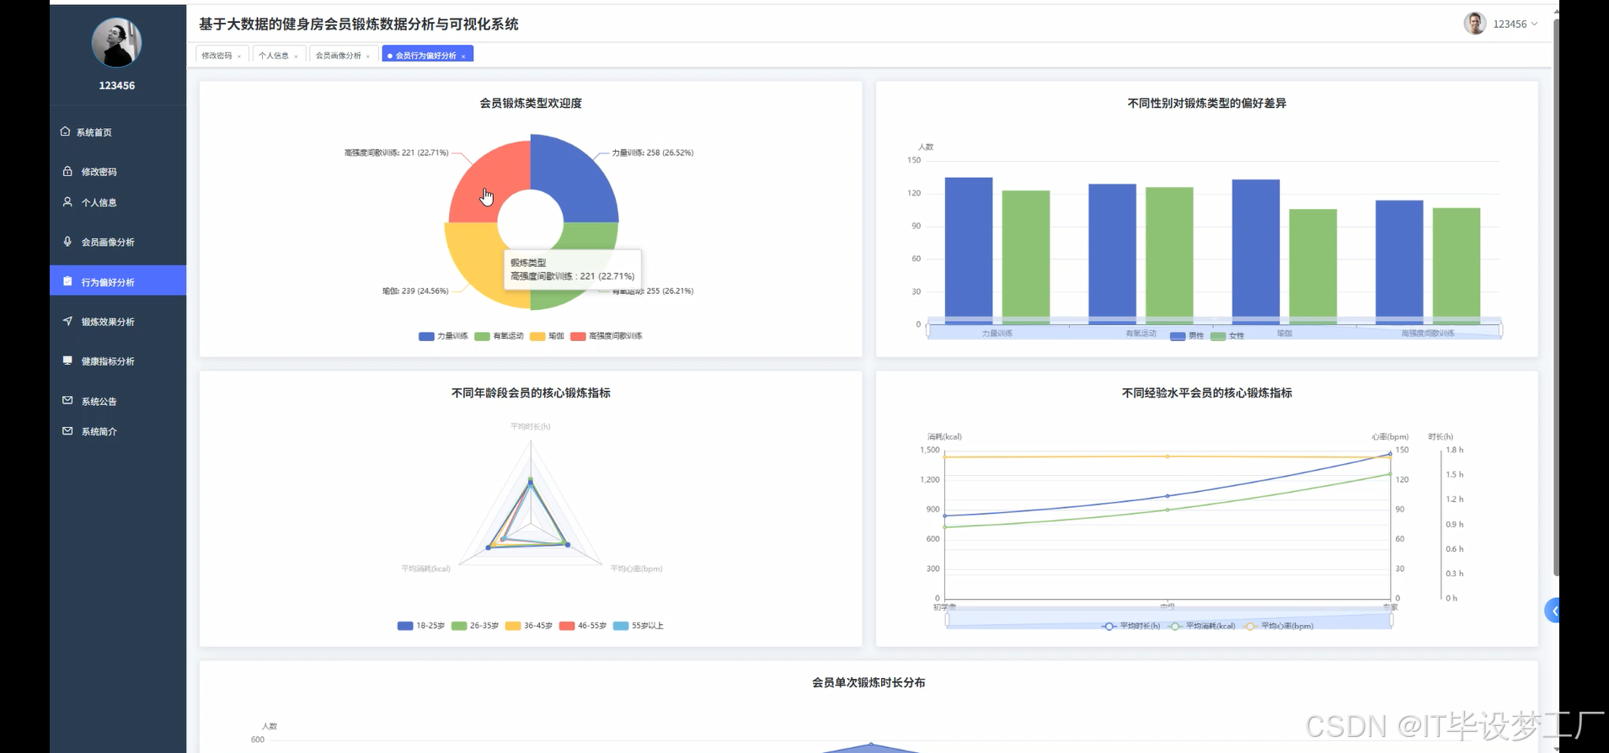Click the person icon for 个人信息 in sidebar
The height and width of the screenshot is (753, 1609).
click(67, 202)
